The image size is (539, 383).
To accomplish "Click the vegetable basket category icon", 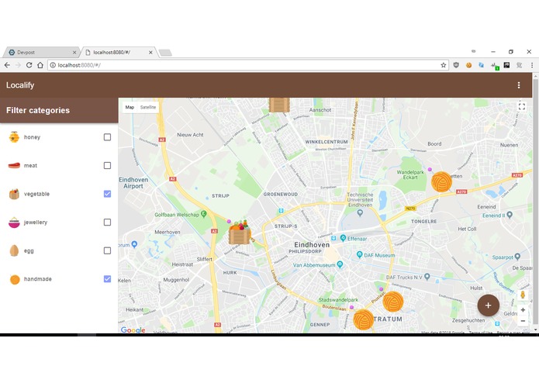I will point(14,194).
